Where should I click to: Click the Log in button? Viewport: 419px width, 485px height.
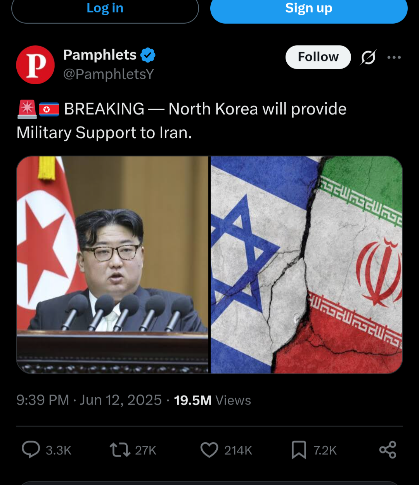pyautogui.click(x=105, y=9)
